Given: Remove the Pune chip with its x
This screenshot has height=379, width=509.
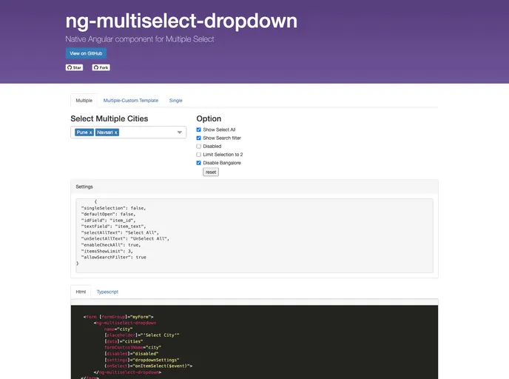Looking at the screenshot, I should click(x=90, y=133).
